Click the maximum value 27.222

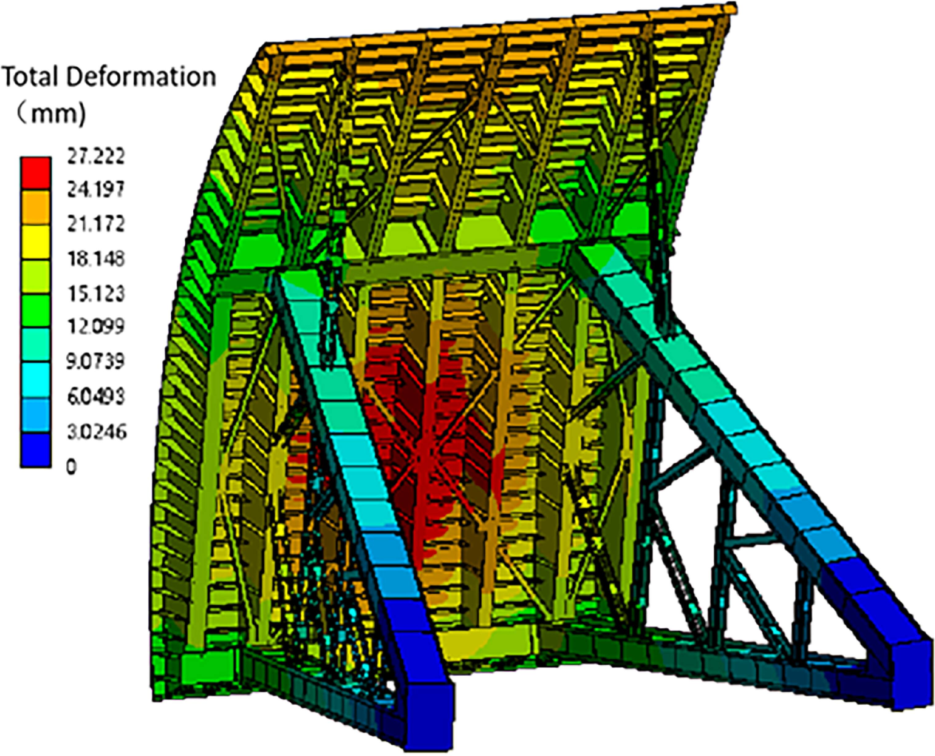click(96, 156)
